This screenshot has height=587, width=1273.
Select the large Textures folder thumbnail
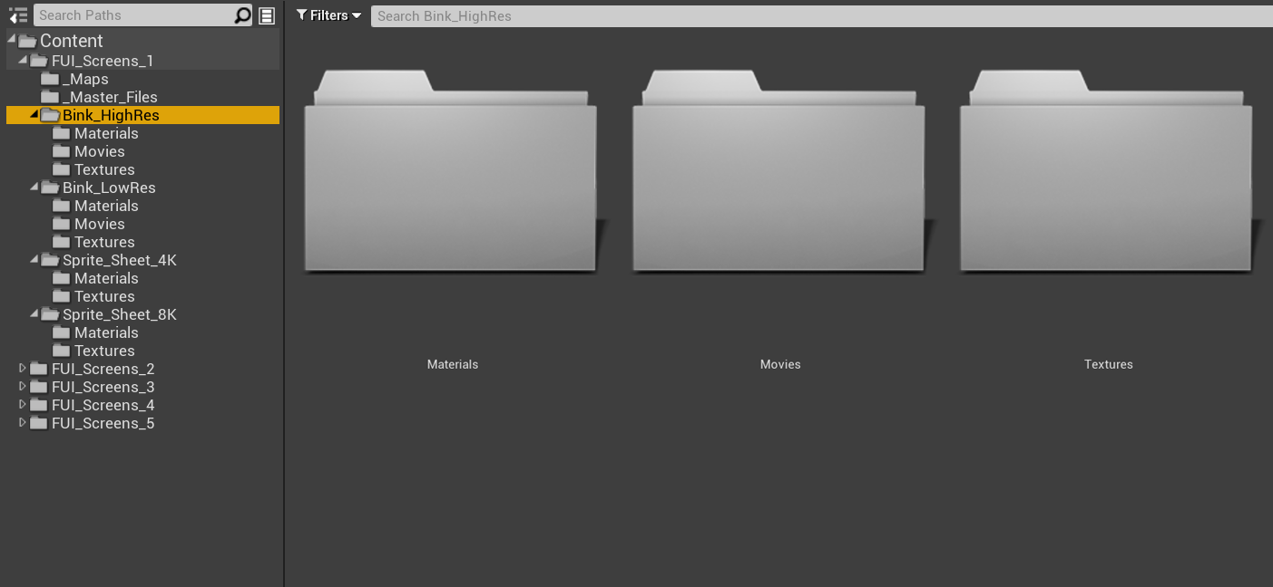[1107, 172]
